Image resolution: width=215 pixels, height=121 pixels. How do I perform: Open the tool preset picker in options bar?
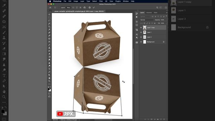[x=55, y=7]
